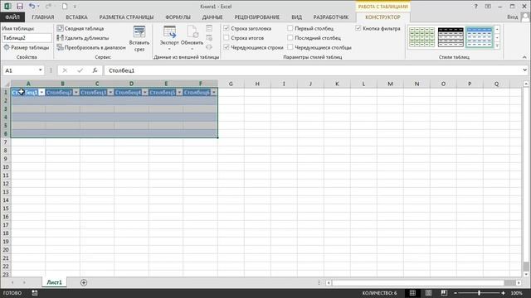
Task: Toggle Кнопка фильтра checkbox
Action: (358, 28)
